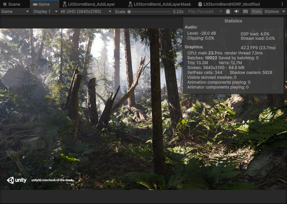Screen dimensions: 287x204
Task: Switch to the Scene tab
Action: tap(14, 4)
